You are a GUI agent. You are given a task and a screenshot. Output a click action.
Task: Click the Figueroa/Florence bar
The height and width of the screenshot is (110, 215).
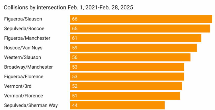coord(127,76)
